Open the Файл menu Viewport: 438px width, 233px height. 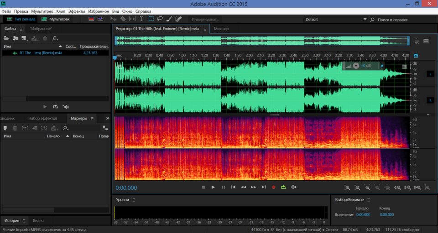tap(6, 11)
